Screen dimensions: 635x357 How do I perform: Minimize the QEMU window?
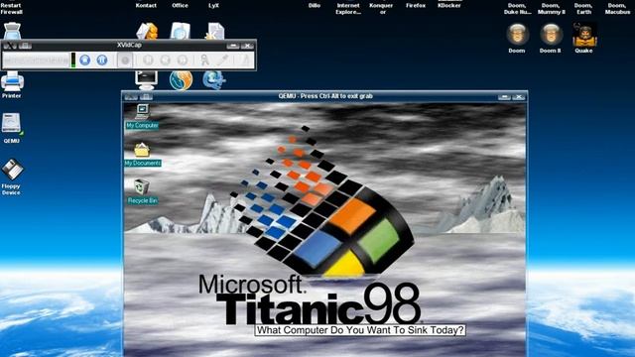pos(504,97)
